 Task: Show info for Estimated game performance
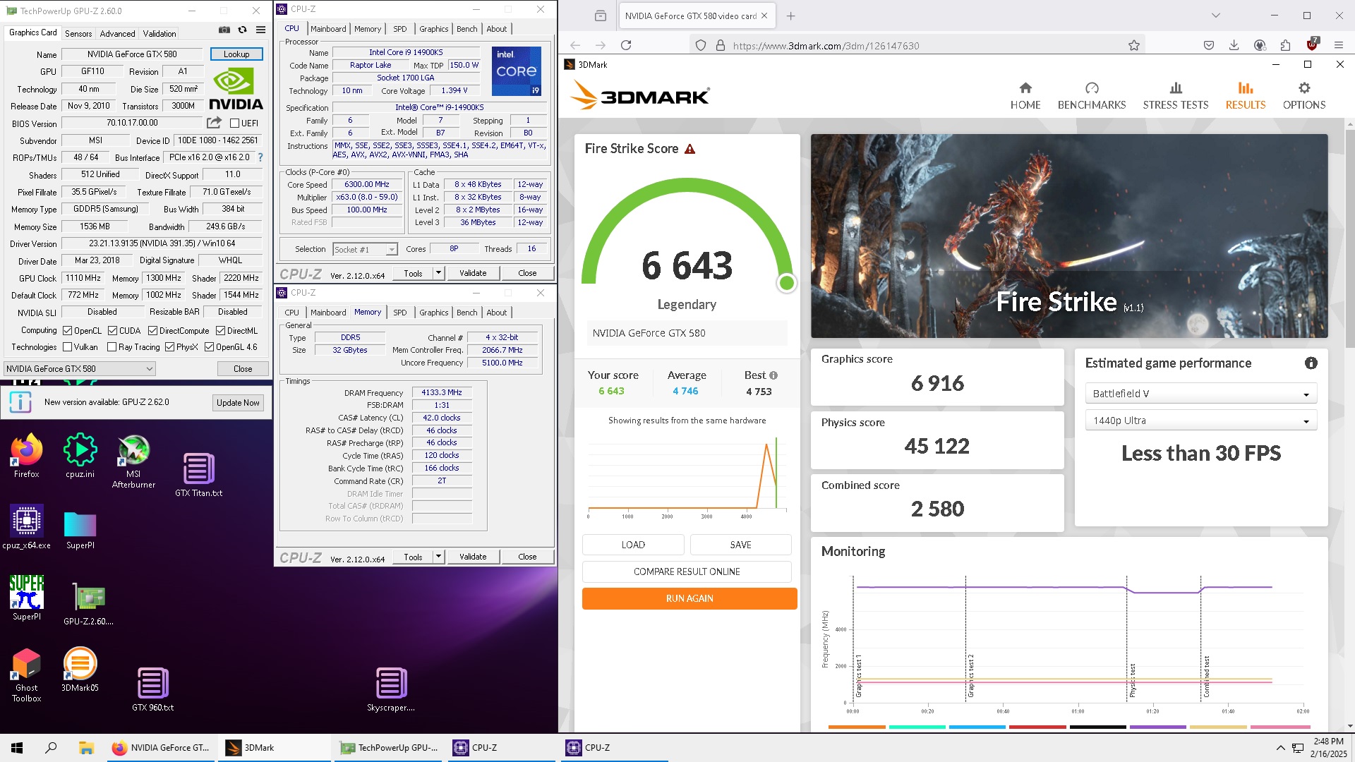(x=1311, y=363)
